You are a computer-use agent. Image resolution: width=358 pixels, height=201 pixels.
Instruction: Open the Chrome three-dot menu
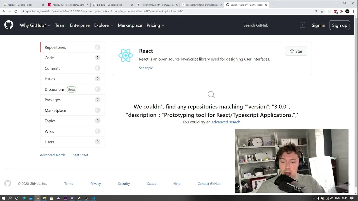[354, 11]
